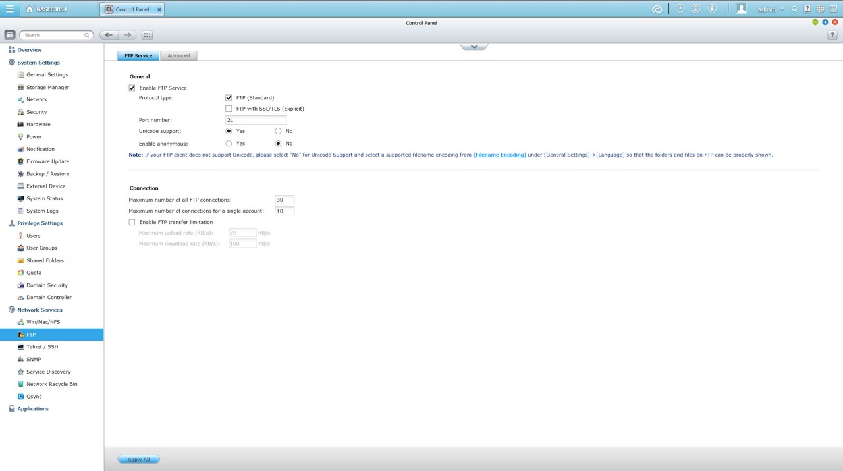843x471 pixels.
Task: Collapse the Network Services section
Action: pos(40,310)
